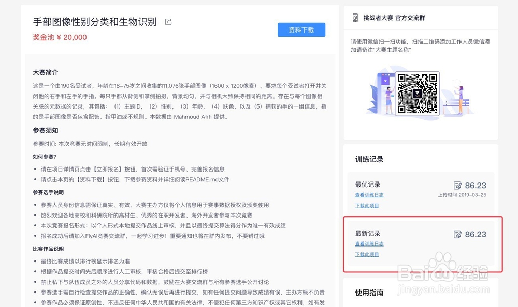Open 资料下载 to download contest materials
This screenshot has width=518, height=307.
pyautogui.click(x=301, y=29)
